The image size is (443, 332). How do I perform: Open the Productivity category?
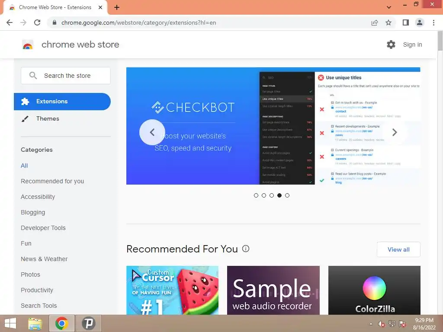click(x=37, y=290)
